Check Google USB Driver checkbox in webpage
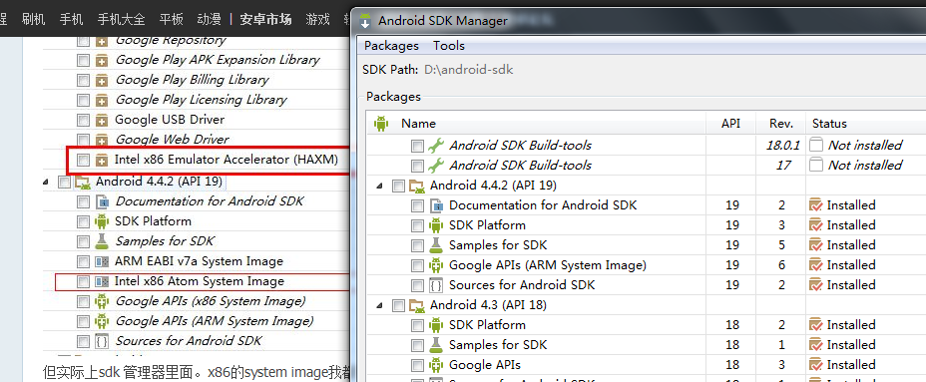This screenshot has height=382, width=926. pos(83,120)
